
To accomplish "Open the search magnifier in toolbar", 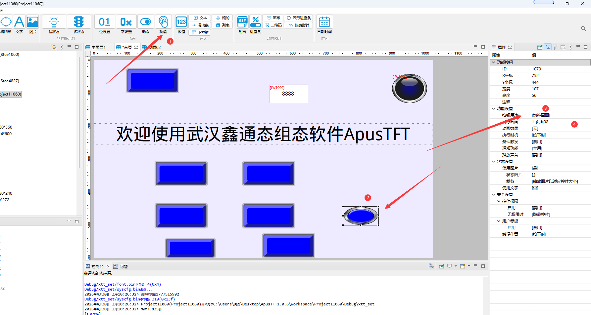I will point(583,29).
